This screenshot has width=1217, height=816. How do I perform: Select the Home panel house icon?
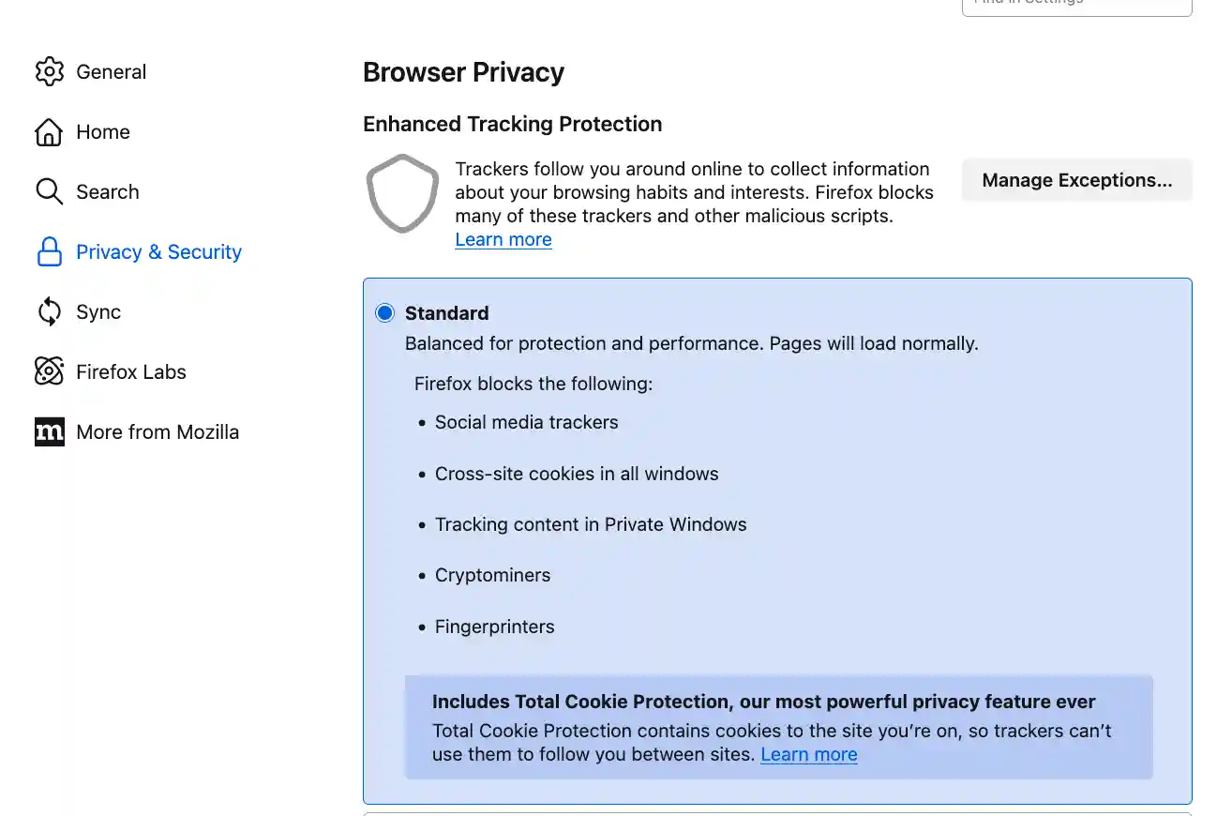tap(49, 131)
